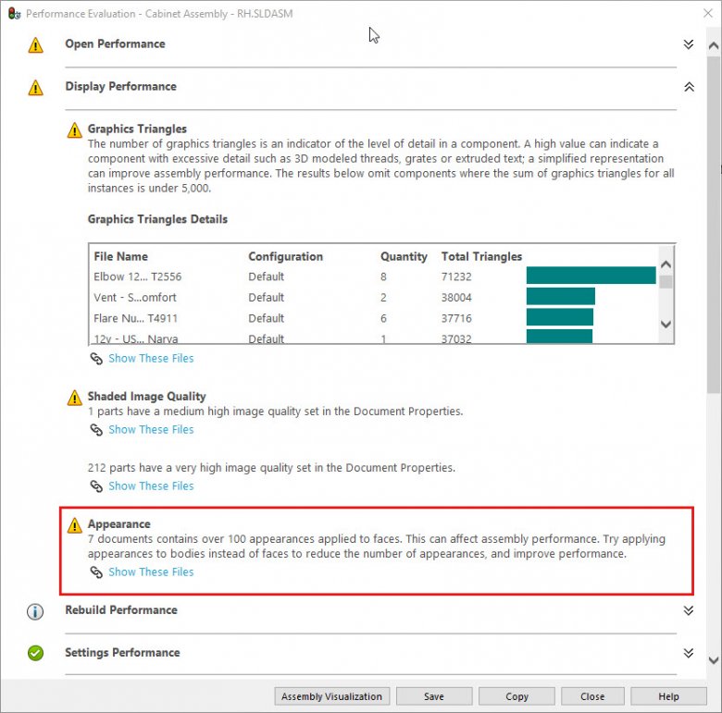Click the Rebuild Performance heading text
The height and width of the screenshot is (713, 722).
click(121, 610)
